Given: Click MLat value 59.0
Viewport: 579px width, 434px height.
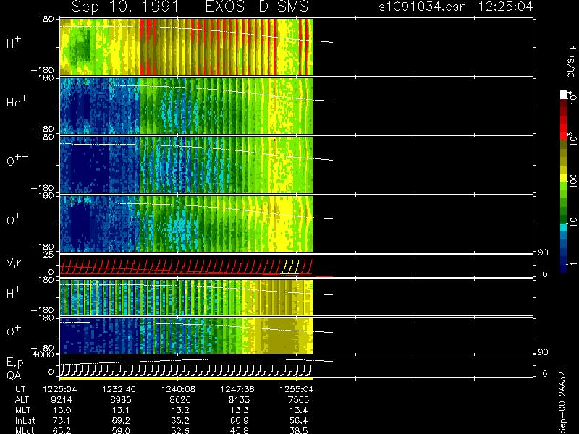Looking at the screenshot, I should click(x=122, y=430).
